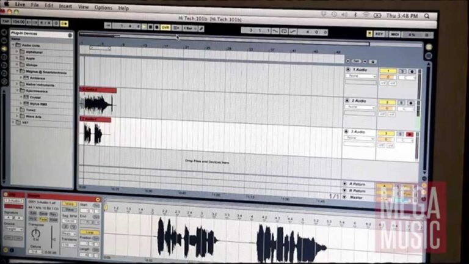The width and height of the screenshot is (469, 264).
Task: Arm the 1 Audio track for recording
Action: pyautogui.click(x=412, y=71)
